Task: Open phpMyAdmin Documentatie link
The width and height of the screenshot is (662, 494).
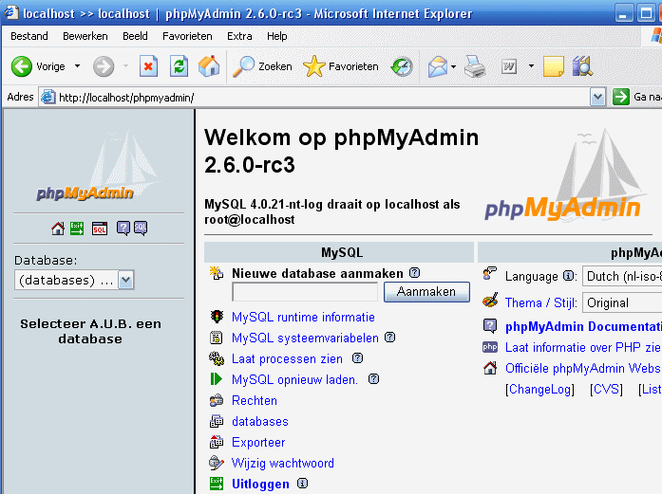Action: point(583,327)
